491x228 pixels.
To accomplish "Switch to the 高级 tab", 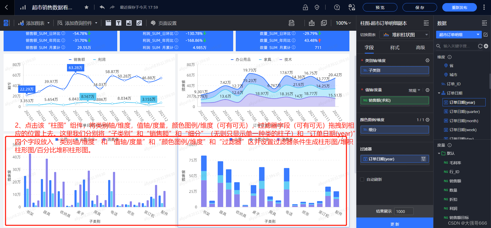I will point(420,48).
